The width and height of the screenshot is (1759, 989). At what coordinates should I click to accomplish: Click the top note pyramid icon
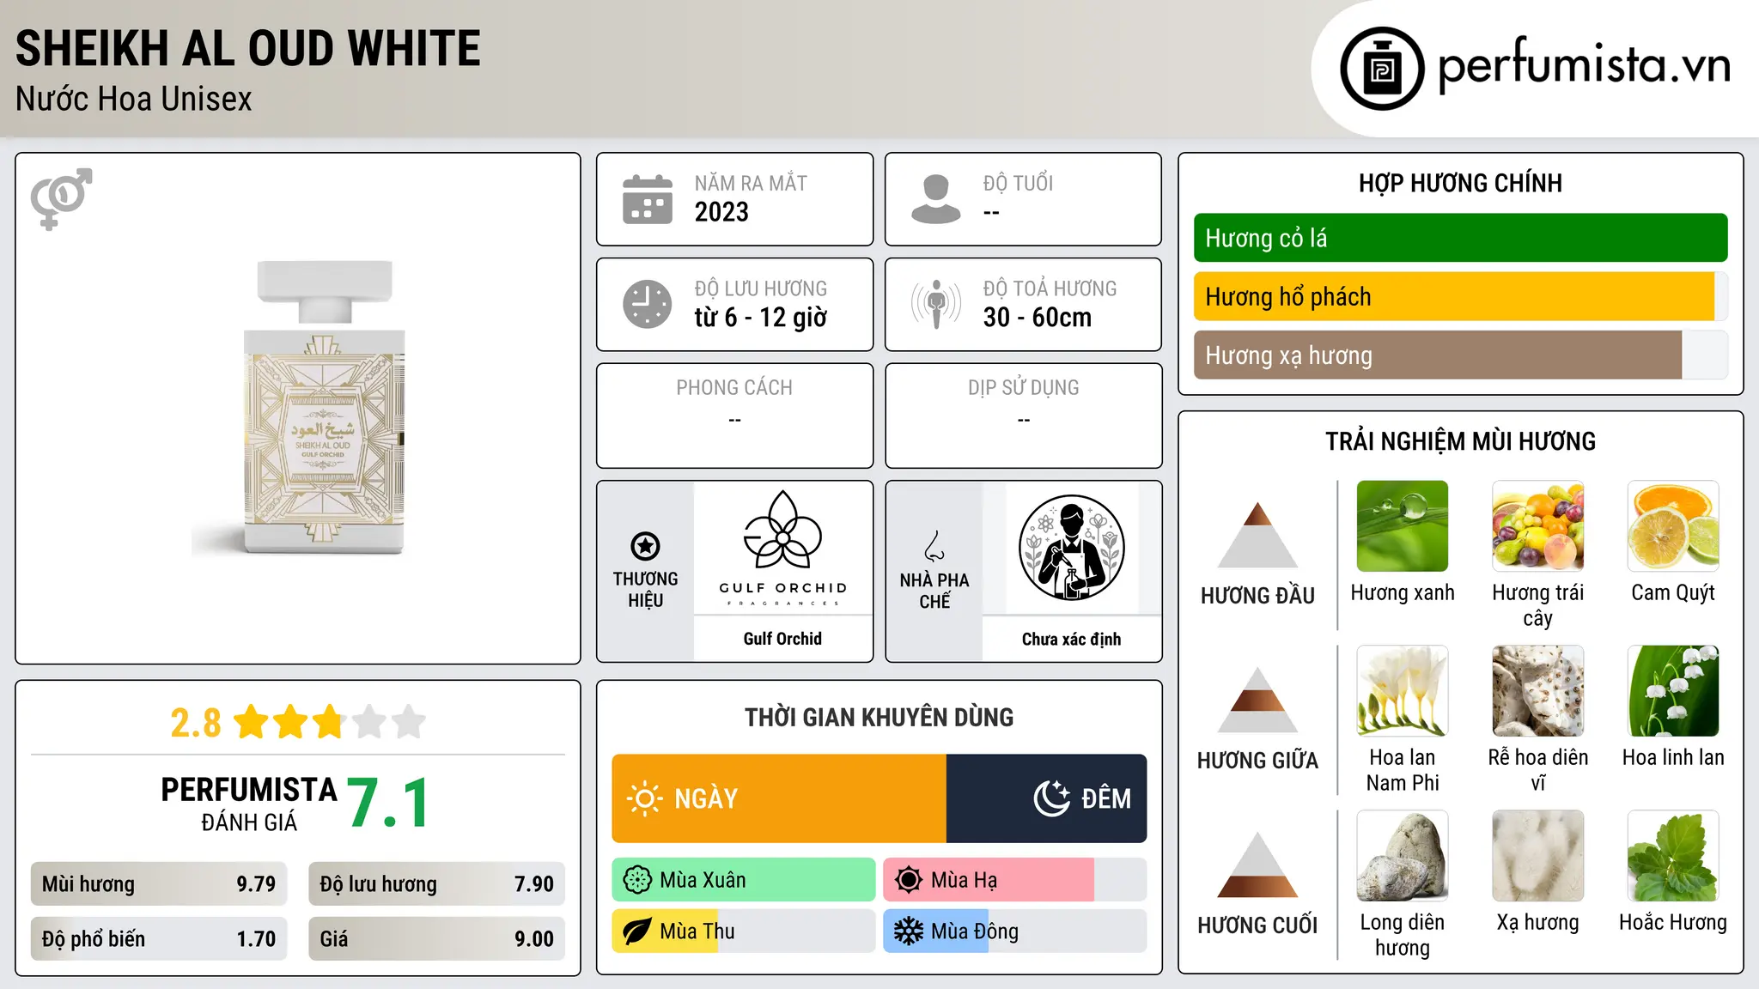tap(1257, 535)
